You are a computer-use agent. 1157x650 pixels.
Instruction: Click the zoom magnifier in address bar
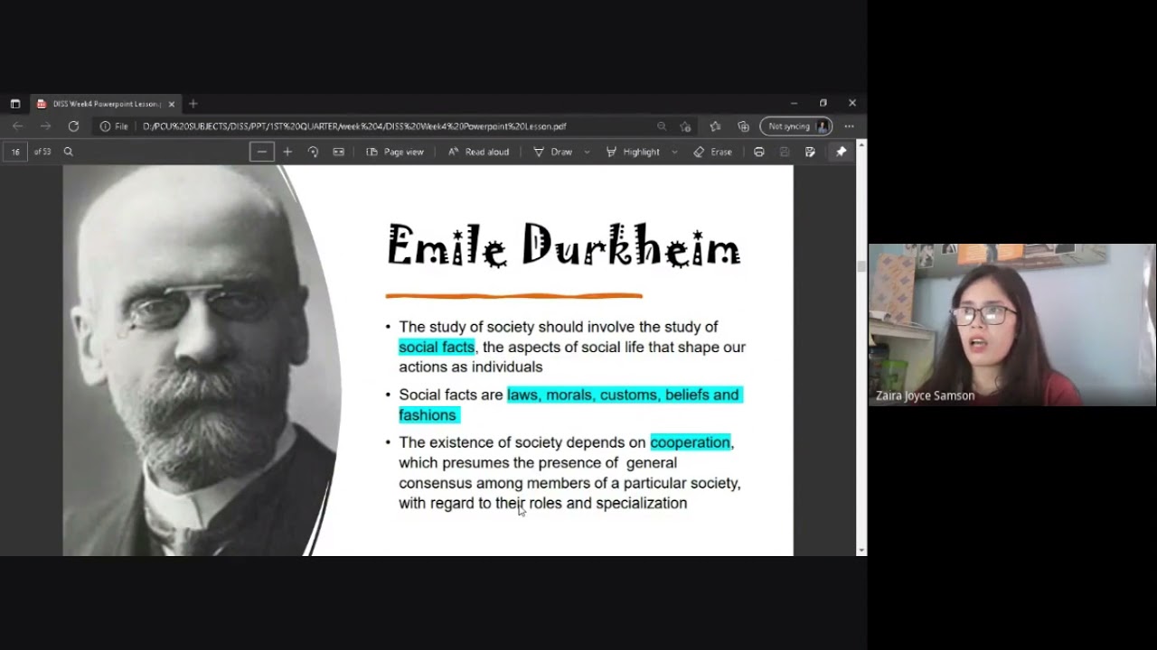662,126
